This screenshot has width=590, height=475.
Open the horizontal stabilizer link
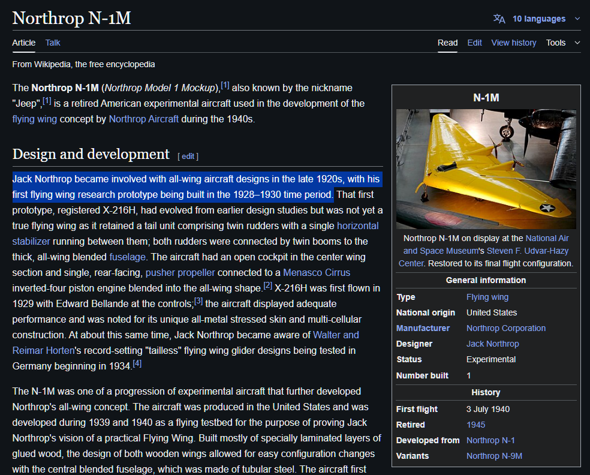coord(357,226)
